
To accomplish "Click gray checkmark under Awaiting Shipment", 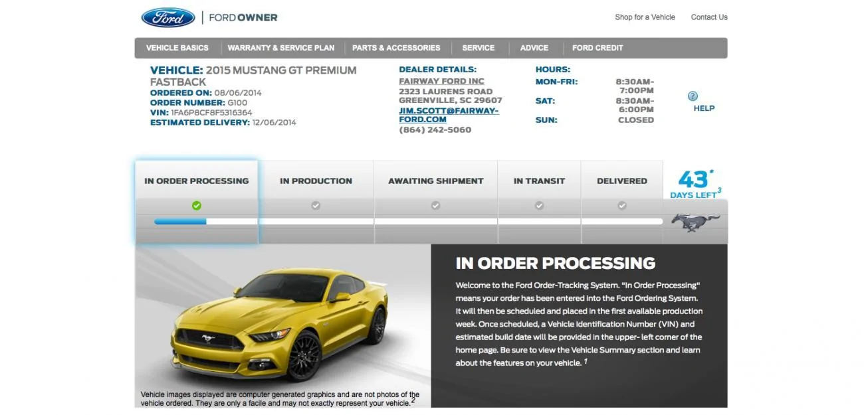I will (435, 206).
